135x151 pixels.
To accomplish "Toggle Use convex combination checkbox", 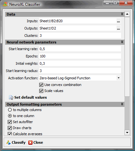I will 41,85.
